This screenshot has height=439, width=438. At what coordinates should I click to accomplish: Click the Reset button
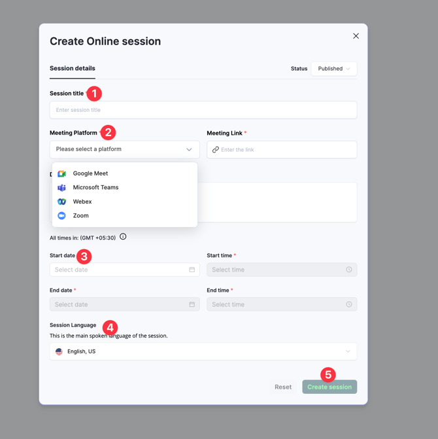coord(283,387)
